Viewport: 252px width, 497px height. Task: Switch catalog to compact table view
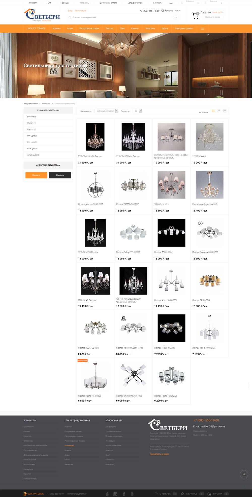pyautogui.click(x=225, y=111)
